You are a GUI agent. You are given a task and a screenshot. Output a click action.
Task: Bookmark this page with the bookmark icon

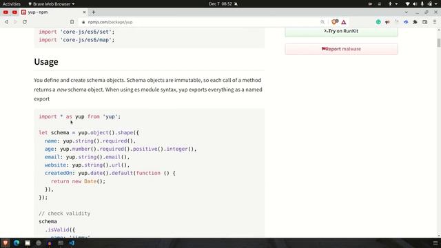point(72,22)
